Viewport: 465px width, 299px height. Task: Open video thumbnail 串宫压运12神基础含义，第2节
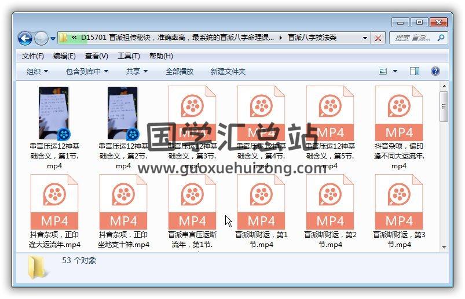click(x=123, y=113)
